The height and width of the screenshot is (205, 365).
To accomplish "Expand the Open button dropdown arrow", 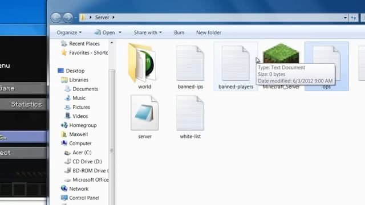I will [120, 32].
